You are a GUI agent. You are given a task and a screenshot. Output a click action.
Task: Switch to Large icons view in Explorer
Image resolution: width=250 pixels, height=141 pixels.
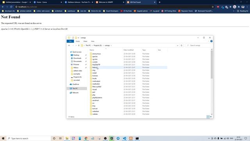[x=211, y=117]
